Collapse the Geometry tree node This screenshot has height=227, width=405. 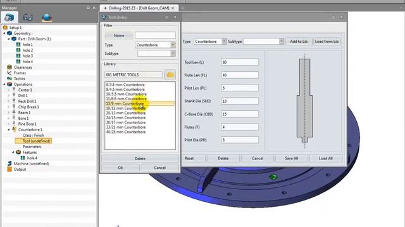point(4,33)
